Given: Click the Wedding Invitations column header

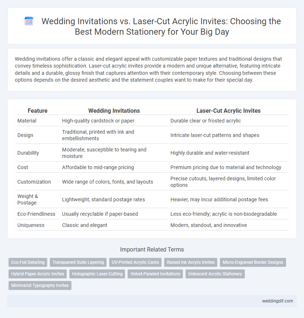Looking at the screenshot, I should pos(114,111).
